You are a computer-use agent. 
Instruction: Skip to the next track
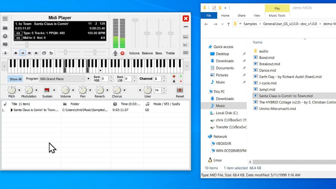click(36, 53)
